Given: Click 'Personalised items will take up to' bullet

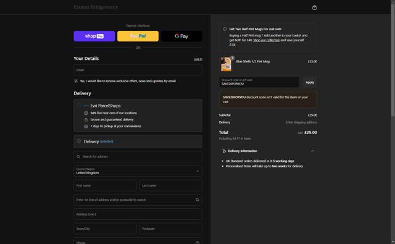Looking at the screenshot, I should (264, 166).
